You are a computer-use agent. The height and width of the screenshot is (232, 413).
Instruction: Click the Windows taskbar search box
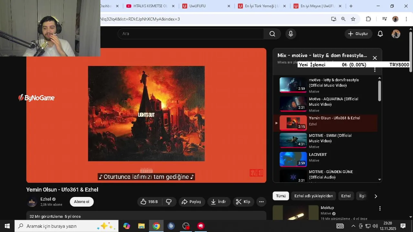tap(67, 226)
